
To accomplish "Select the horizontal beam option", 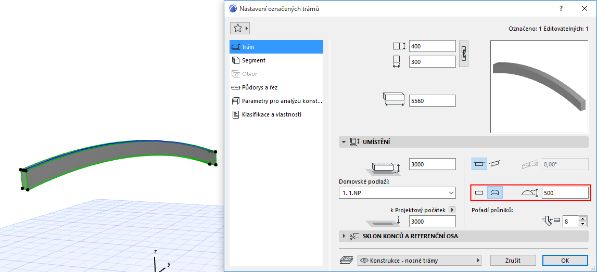I will tap(479, 164).
